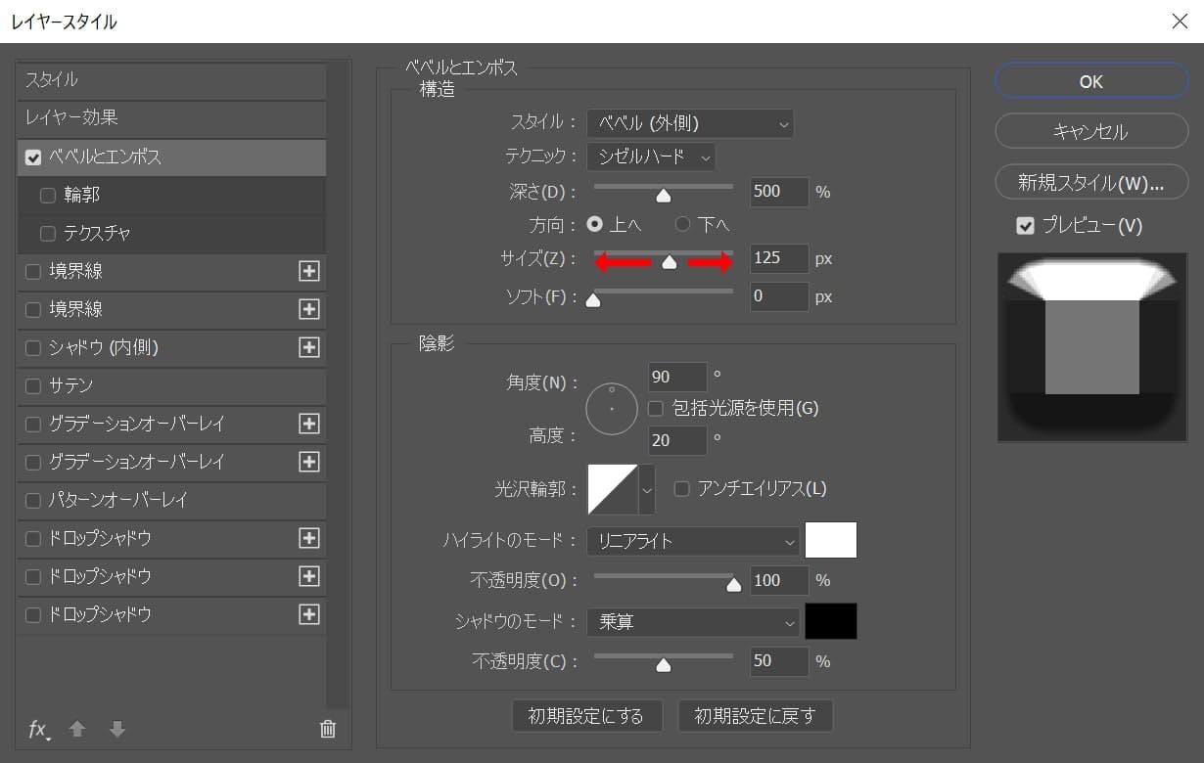Click the style preview thumbnail

click(x=1091, y=347)
